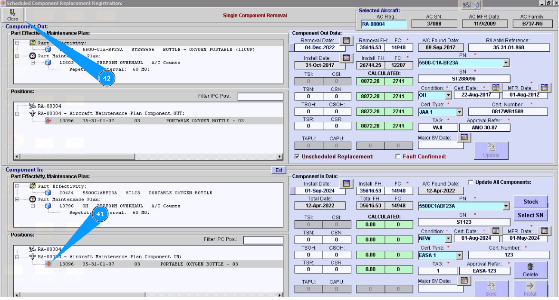
Task: Open Component In Install Date calendar
Action: click(346, 183)
